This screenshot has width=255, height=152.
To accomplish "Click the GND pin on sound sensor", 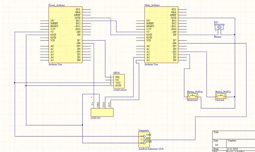I will pos(118,85).
